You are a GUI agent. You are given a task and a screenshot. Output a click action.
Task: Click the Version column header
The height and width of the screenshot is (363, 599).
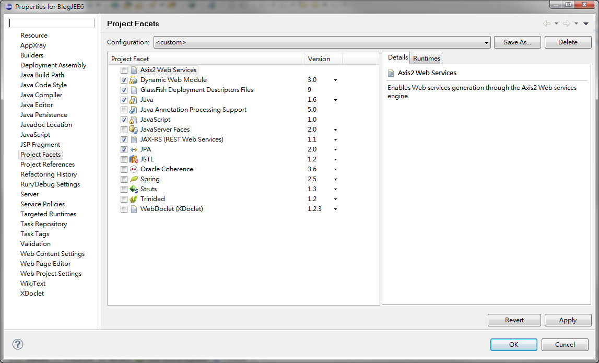324,59
